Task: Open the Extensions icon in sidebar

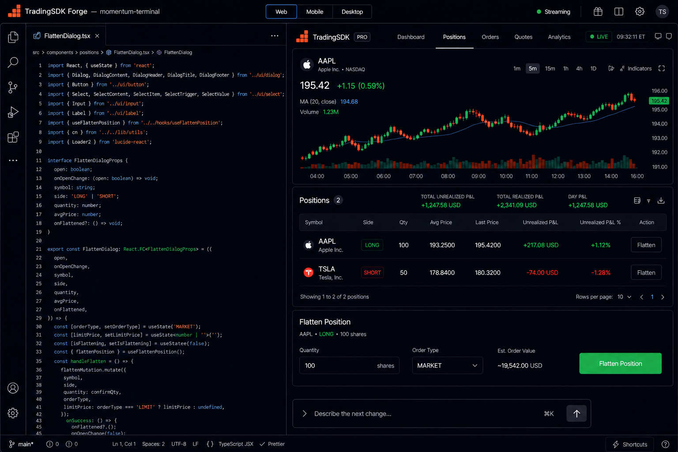Action: (13, 137)
